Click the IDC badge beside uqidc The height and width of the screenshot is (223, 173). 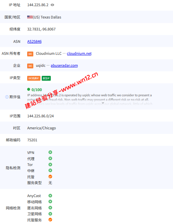[x=30, y=66]
